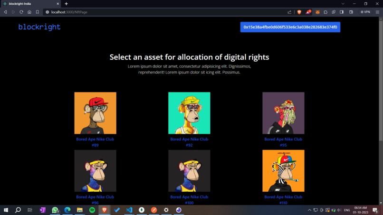This screenshot has height=215, width=383.
Task: Open the Bored Ape Nike Club #96 title link
Action: coord(95,200)
